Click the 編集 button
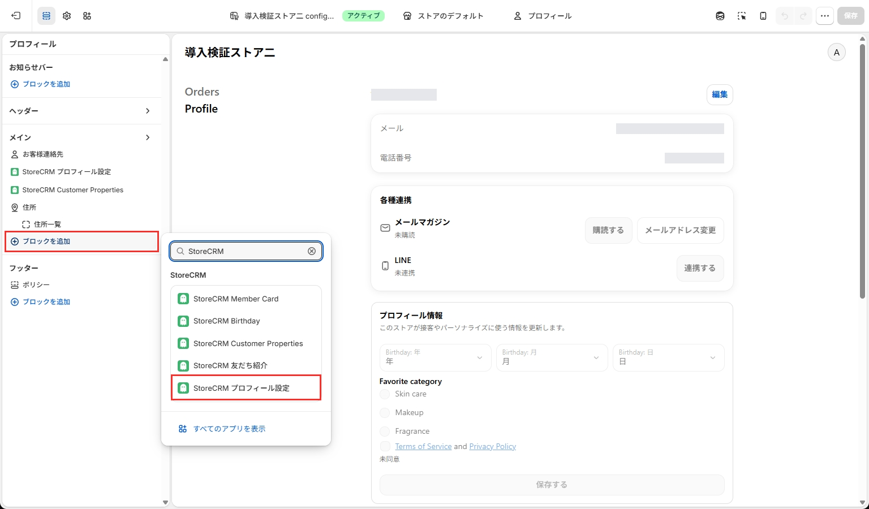Image resolution: width=869 pixels, height=509 pixels. tap(720, 94)
